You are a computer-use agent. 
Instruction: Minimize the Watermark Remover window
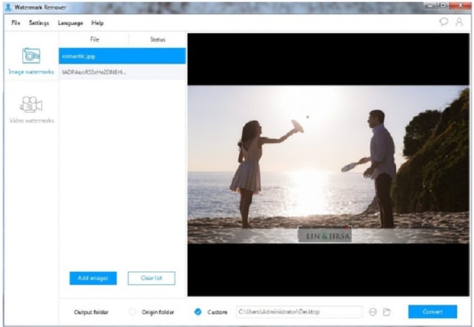point(430,5)
